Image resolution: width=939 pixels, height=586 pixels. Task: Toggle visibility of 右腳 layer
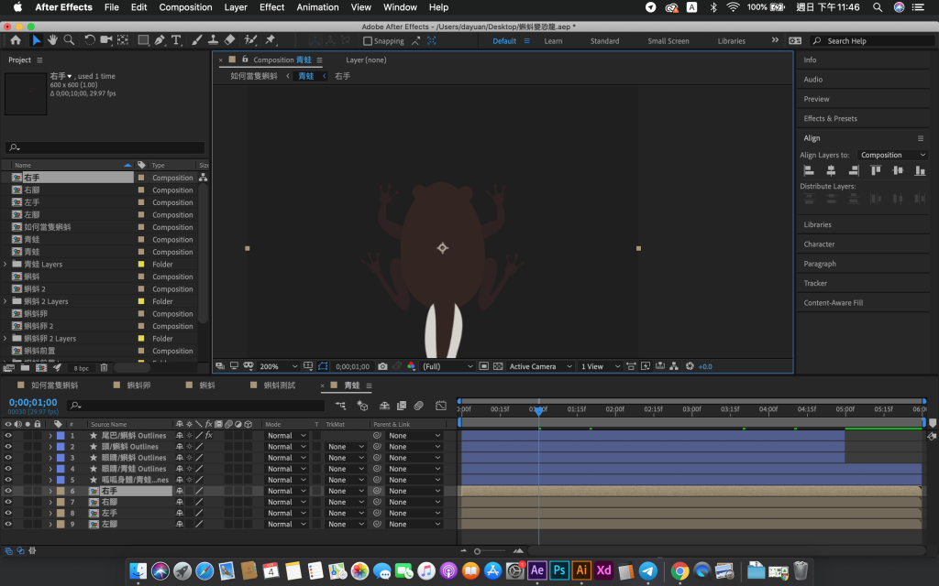click(x=8, y=502)
